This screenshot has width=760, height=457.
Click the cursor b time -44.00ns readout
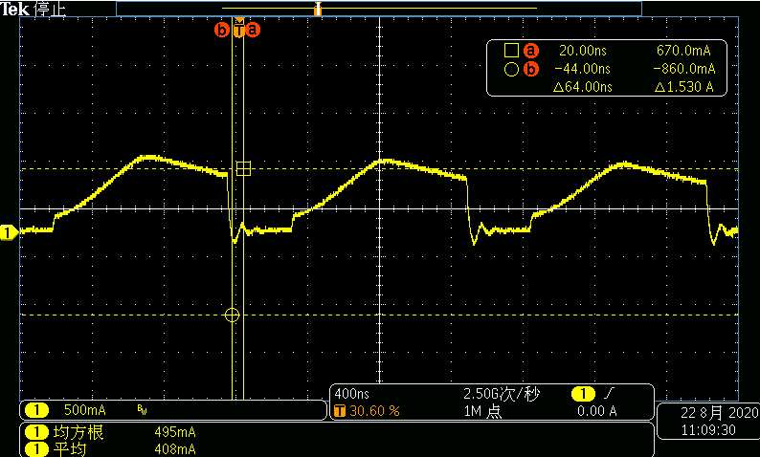[582, 69]
